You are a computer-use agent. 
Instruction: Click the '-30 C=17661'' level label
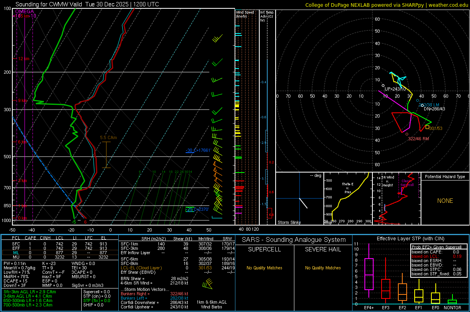pyautogui.click(x=198, y=150)
